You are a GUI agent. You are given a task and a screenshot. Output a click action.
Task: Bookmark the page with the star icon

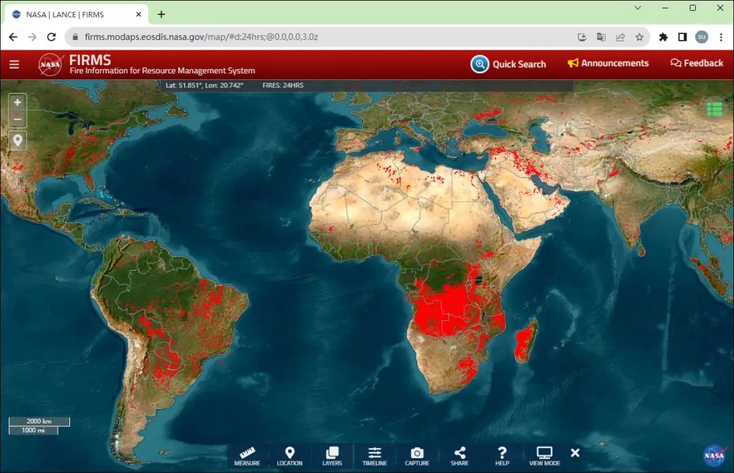[x=639, y=37]
